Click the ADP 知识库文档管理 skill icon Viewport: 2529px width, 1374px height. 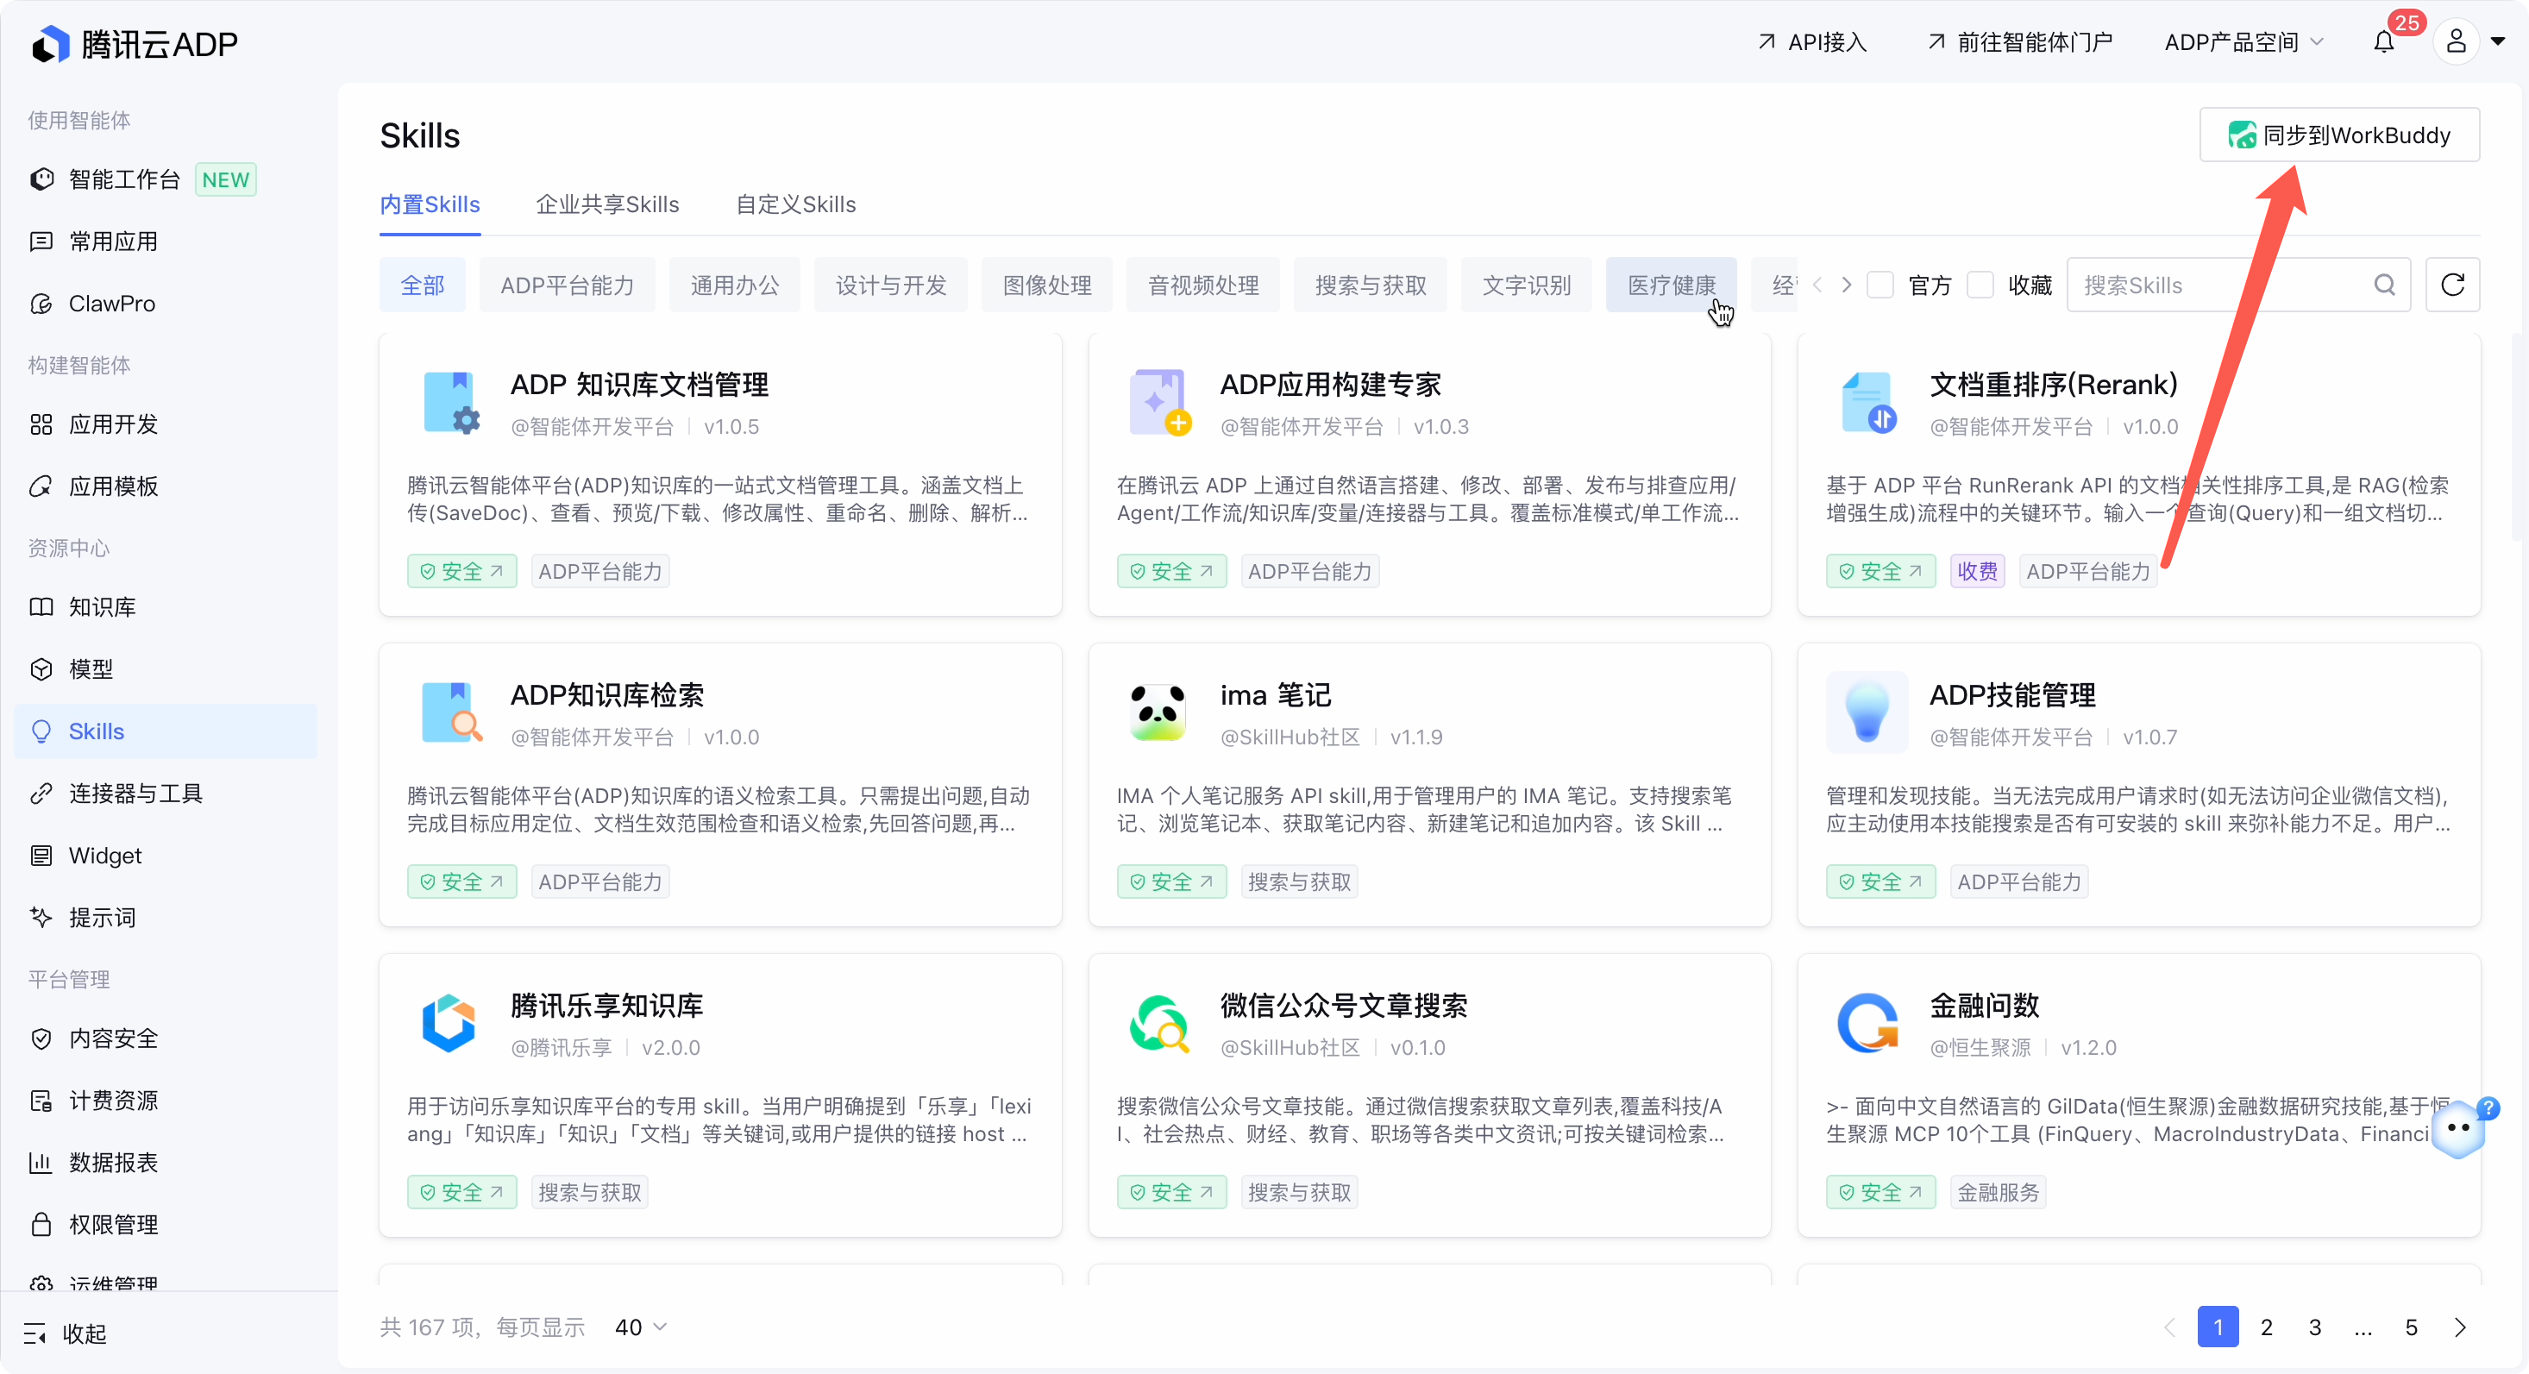[452, 401]
